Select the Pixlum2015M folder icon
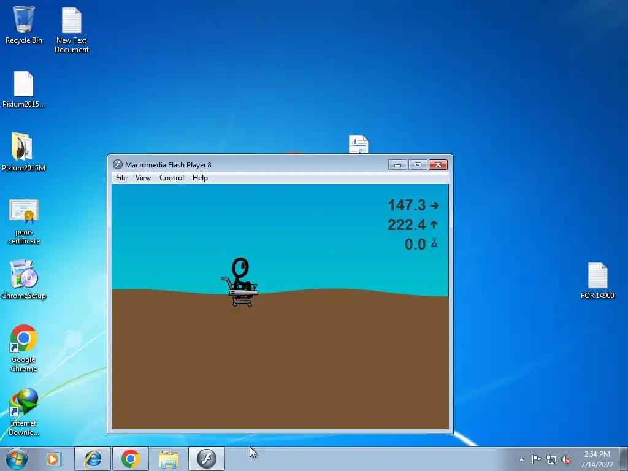The image size is (628, 471). (24, 152)
